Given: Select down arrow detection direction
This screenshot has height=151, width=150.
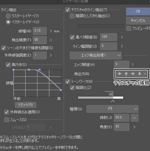Looking at the screenshot, I should click(139, 74).
